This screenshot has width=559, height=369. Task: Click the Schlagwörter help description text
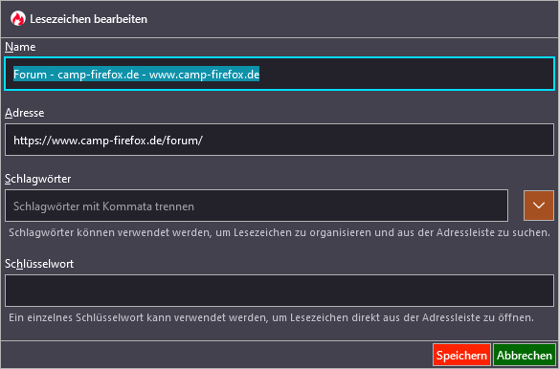click(x=279, y=233)
